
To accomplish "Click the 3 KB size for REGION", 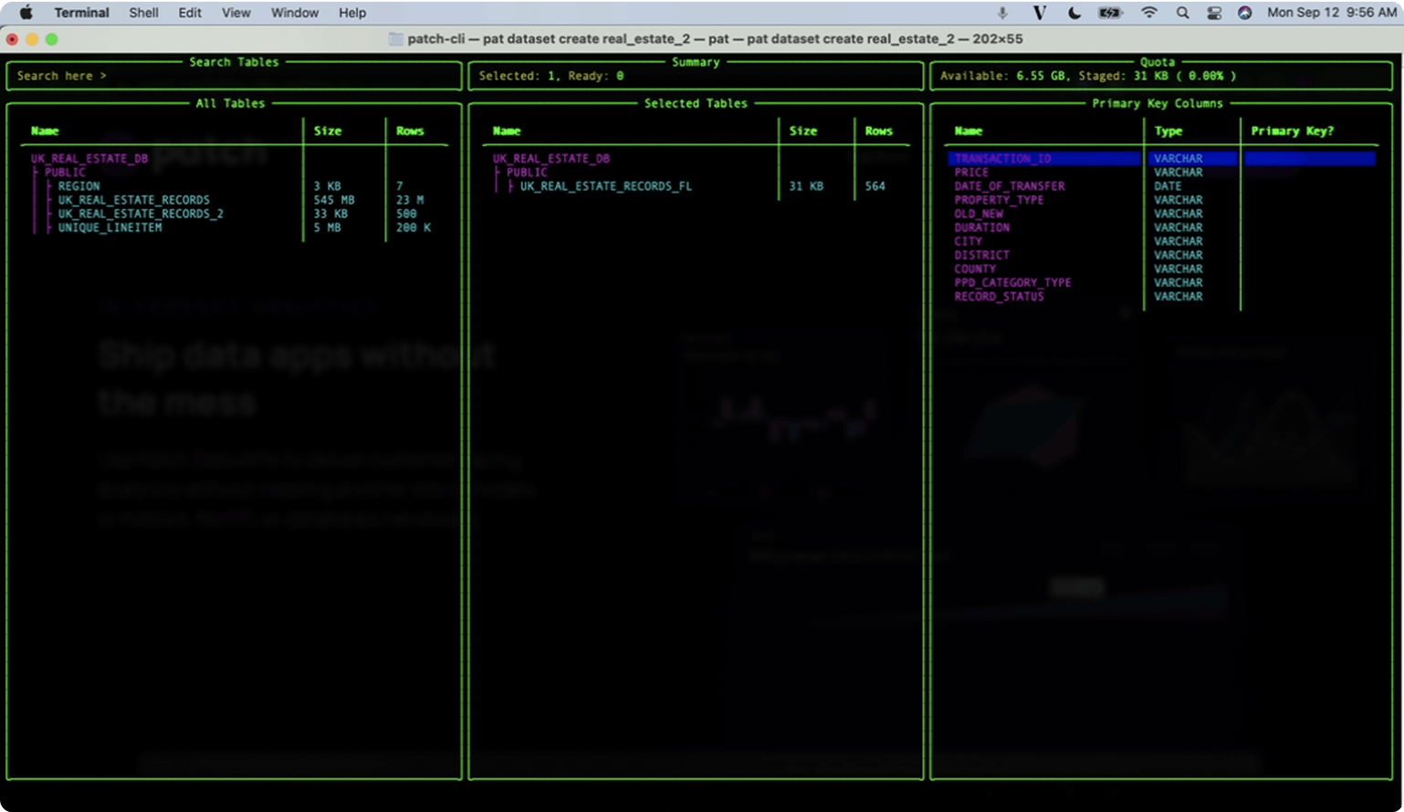I will [x=327, y=185].
